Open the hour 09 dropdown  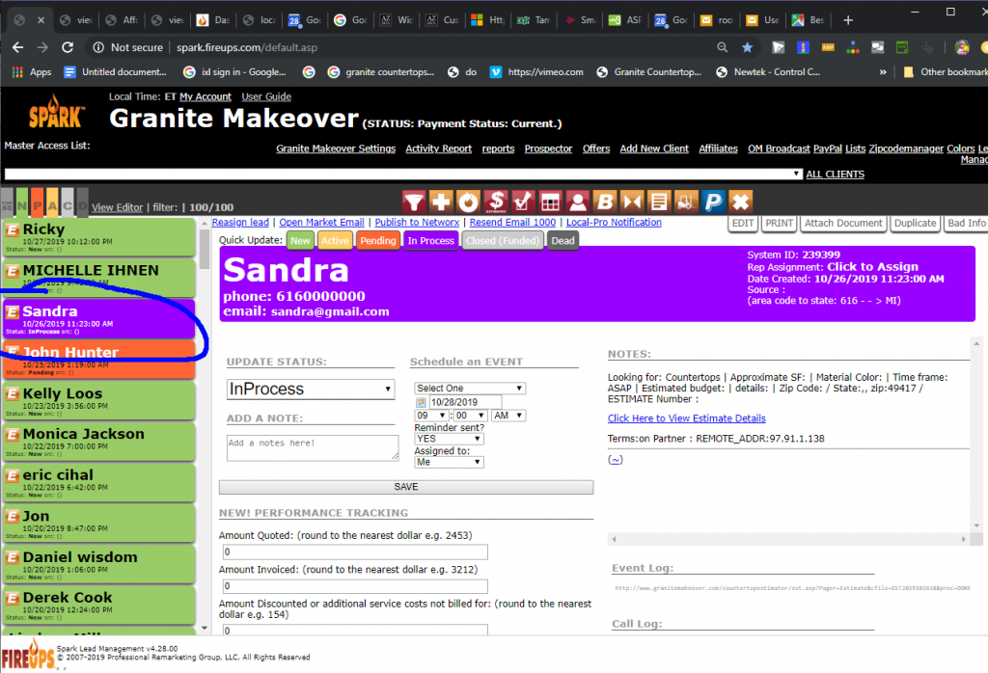431,416
